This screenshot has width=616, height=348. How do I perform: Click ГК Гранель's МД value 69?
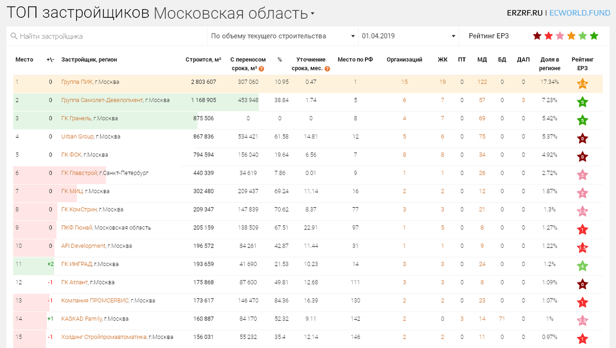coord(482,118)
